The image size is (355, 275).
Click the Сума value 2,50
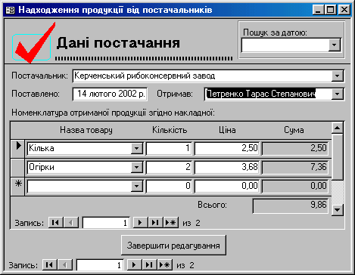tap(295, 148)
